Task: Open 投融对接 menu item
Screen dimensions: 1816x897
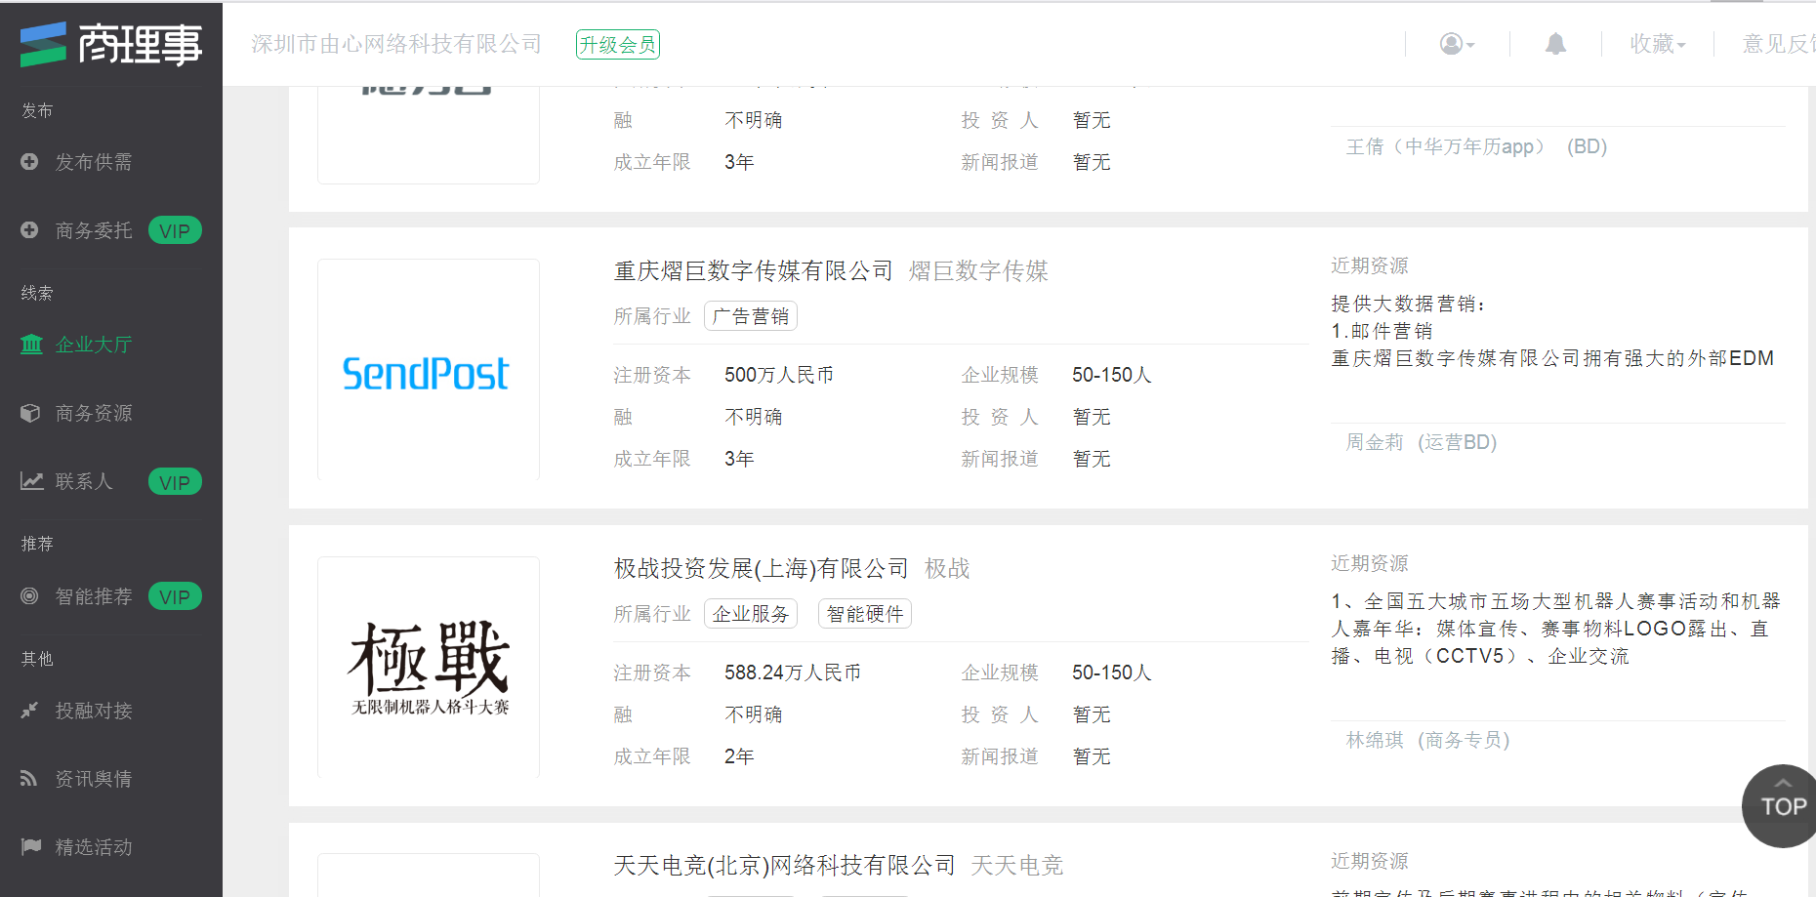Action: [x=94, y=711]
